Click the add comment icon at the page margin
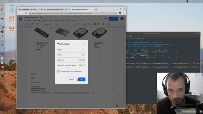 click(113, 89)
